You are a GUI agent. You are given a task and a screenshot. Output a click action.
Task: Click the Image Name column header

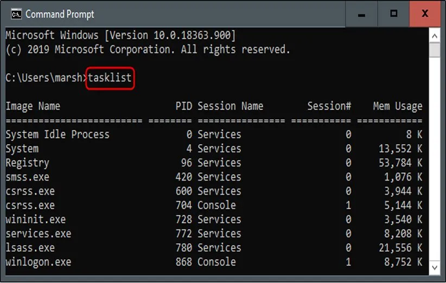33,106
